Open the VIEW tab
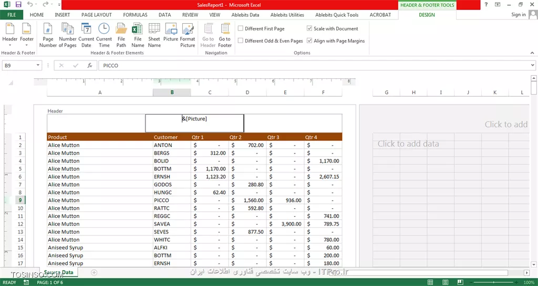This screenshot has width=538, height=286. (215, 15)
